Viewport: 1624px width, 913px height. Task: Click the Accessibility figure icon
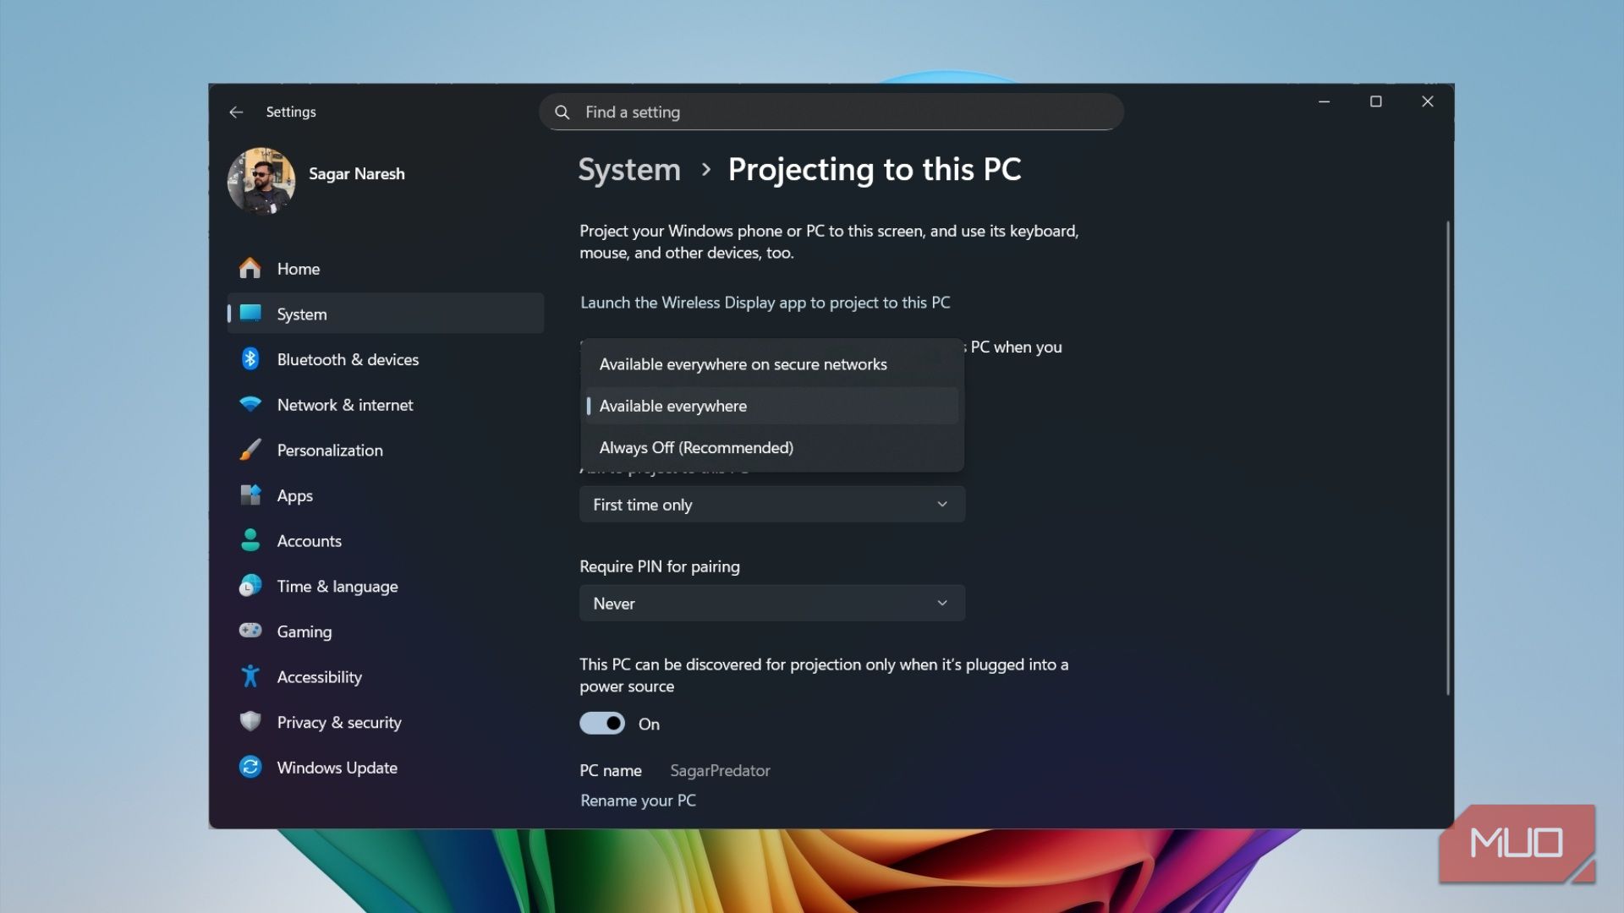250,676
